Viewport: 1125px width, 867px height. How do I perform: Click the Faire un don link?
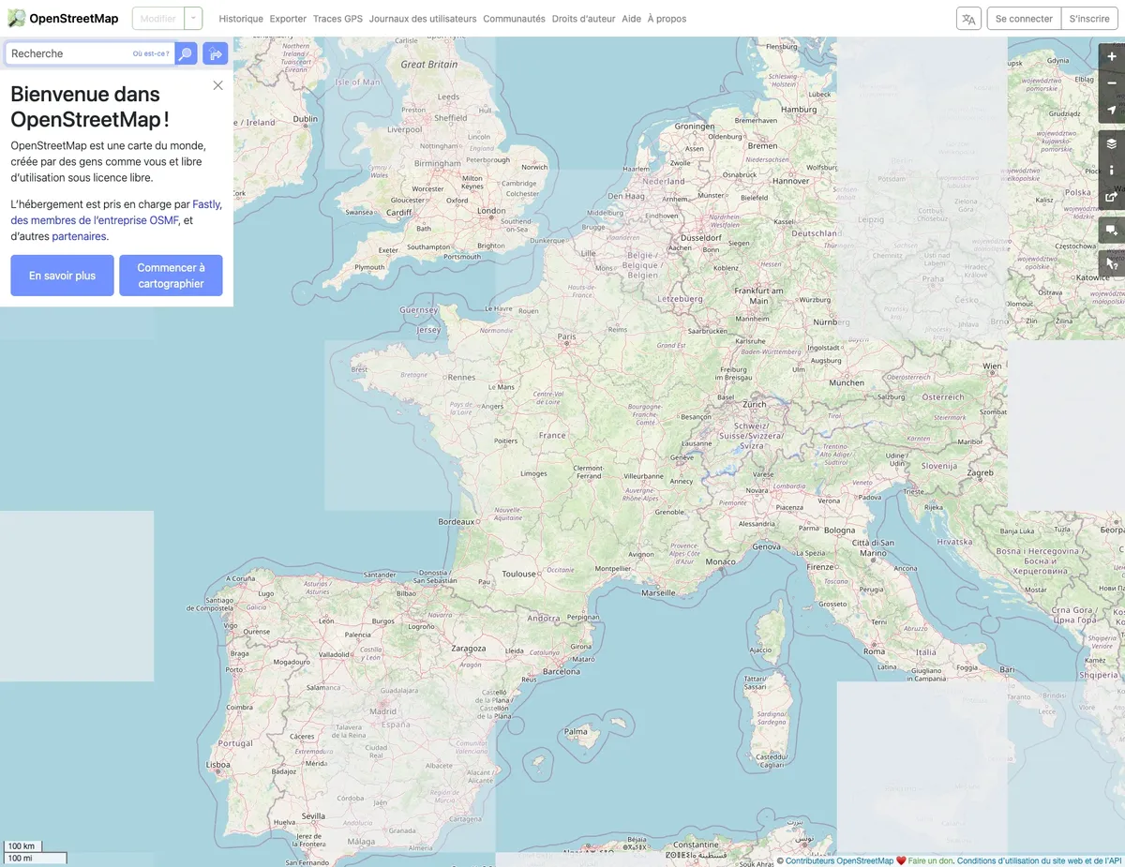(x=930, y=860)
